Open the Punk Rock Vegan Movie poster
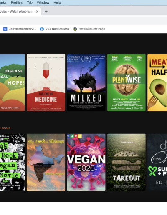Viewport: 167px width, 215px height. [x=13, y=162]
